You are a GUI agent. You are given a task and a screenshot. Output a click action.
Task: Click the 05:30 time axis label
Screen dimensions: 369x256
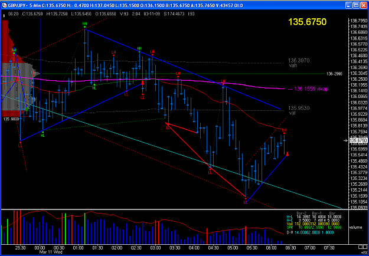pyautogui.click(x=252, y=248)
